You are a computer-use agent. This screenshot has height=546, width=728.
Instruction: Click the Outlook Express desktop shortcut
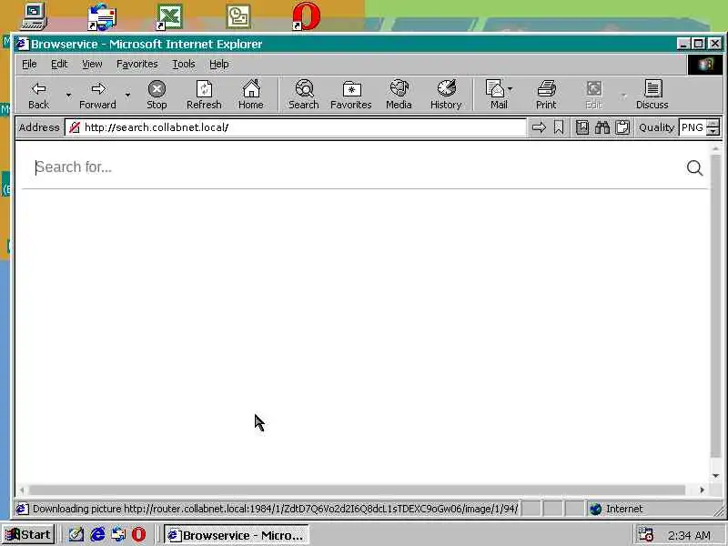[102, 16]
